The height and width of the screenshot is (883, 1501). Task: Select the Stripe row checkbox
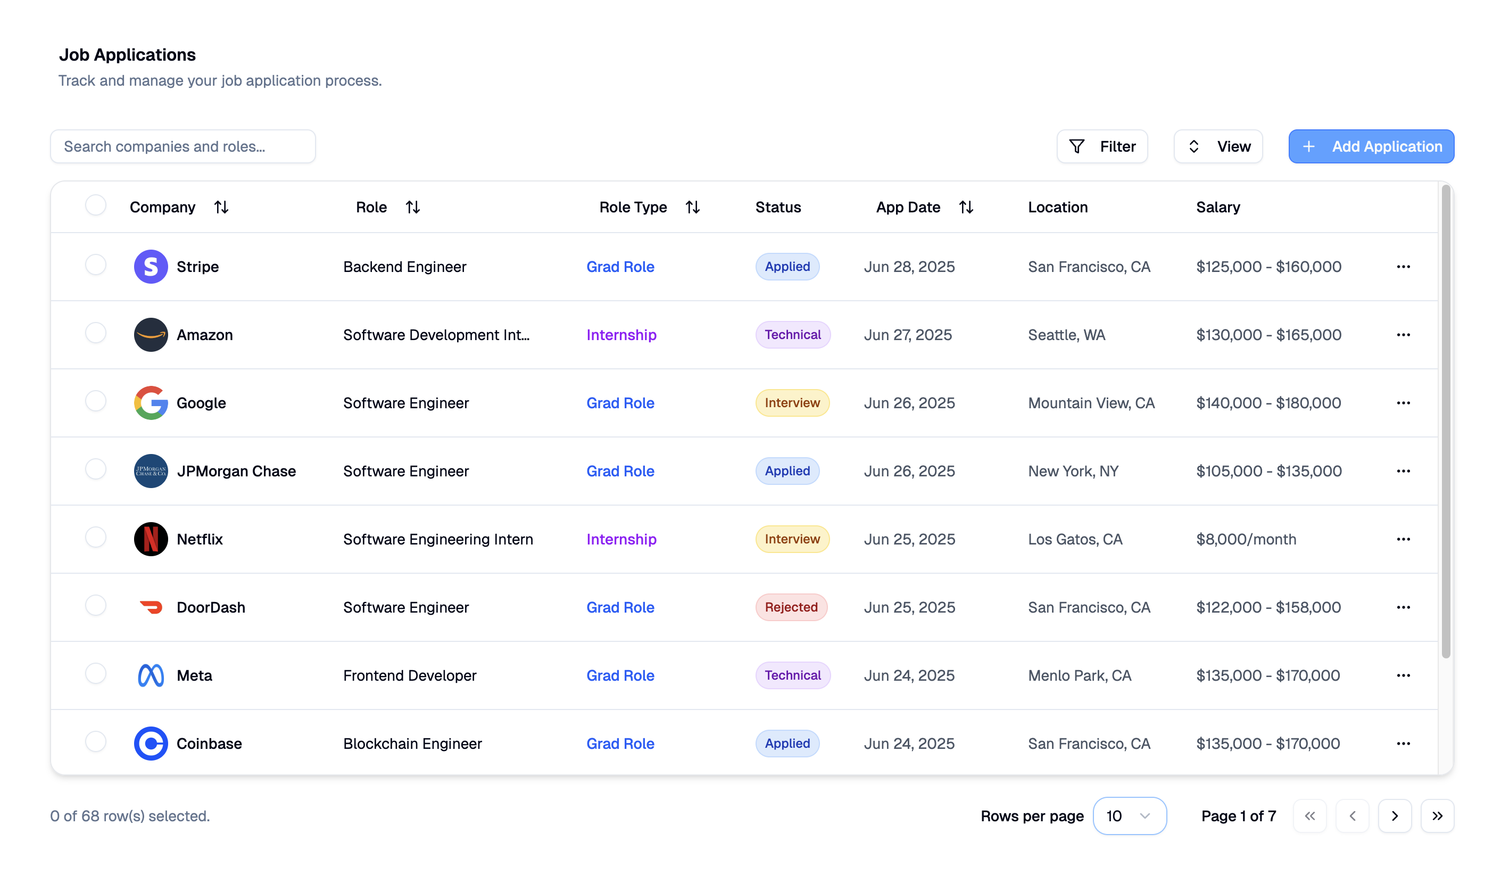click(x=95, y=265)
